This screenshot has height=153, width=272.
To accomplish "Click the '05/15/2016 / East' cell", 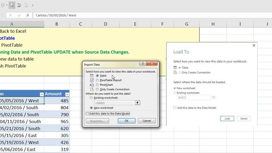I will 22,135.
